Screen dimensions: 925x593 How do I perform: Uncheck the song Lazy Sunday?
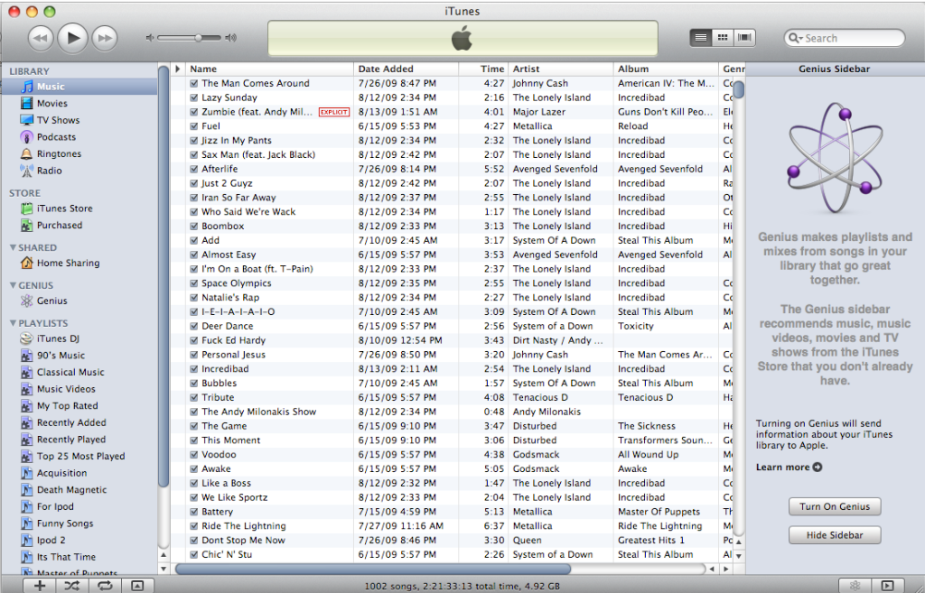point(193,97)
